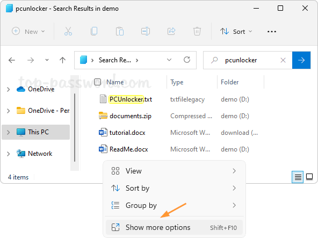Click the Cut scissors icon in toolbar
318x238 pixels.
point(68,32)
